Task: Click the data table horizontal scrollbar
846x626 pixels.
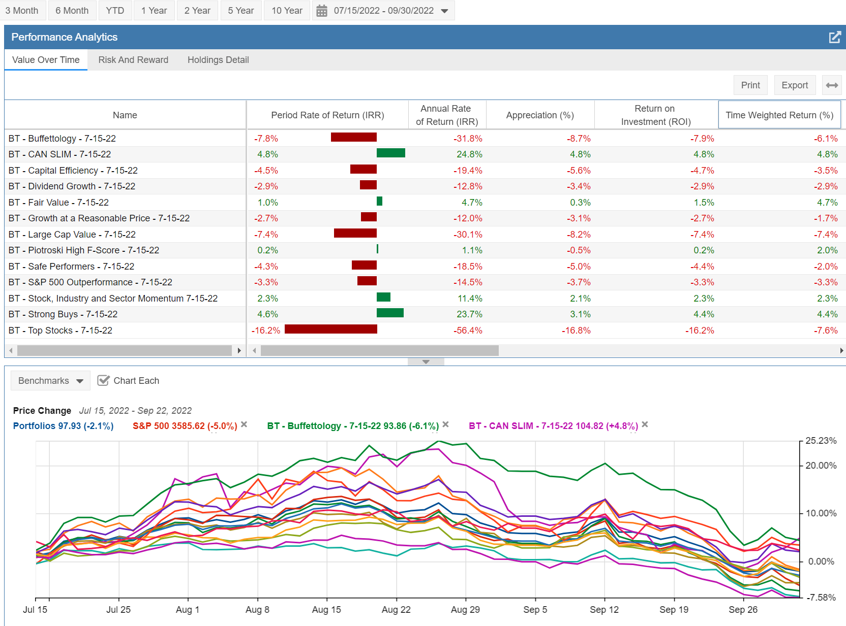Action: pyautogui.click(x=379, y=351)
